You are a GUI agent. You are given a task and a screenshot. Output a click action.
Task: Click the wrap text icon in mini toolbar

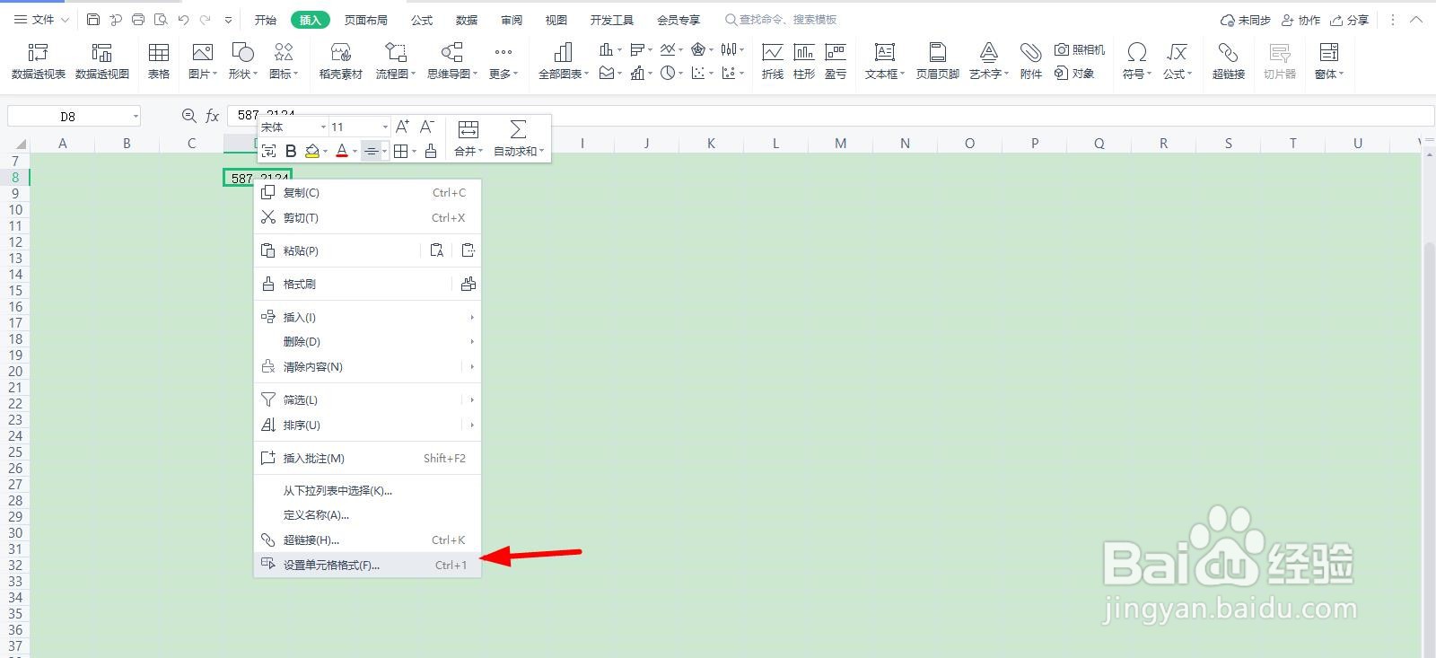click(x=268, y=151)
